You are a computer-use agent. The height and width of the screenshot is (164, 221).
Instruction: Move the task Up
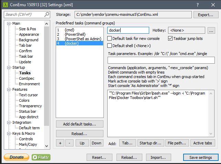click(x=82, y=143)
